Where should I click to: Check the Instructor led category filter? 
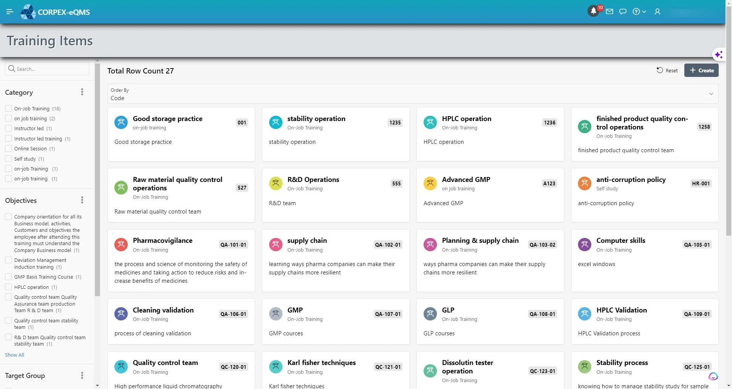tap(8, 129)
